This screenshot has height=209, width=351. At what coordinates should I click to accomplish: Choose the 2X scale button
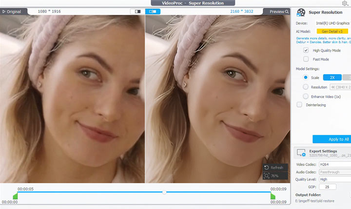(x=332, y=77)
